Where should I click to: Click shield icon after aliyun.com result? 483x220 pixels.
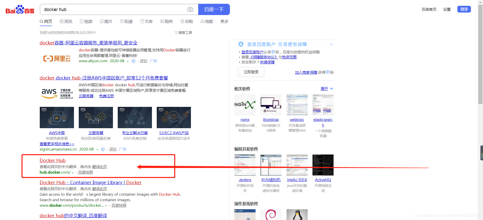click(x=134, y=61)
